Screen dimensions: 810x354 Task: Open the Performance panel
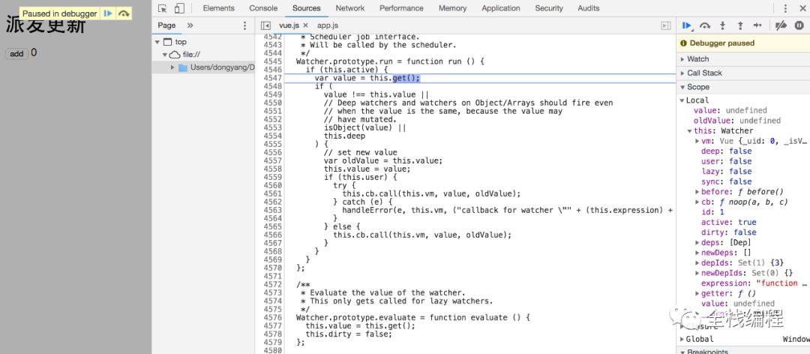click(x=401, y=8)
